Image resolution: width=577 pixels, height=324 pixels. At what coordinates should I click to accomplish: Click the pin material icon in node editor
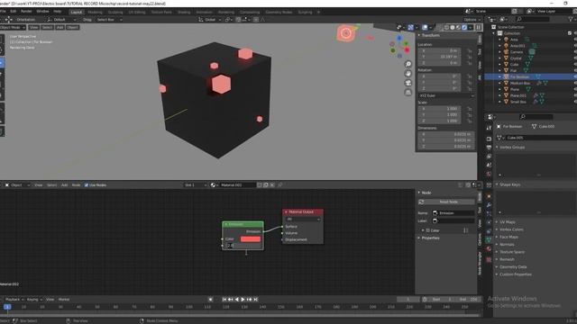280,185
